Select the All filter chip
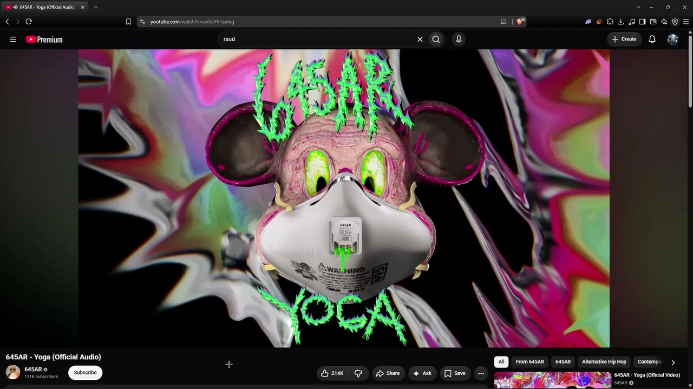Image resolution: width=693 pixels, height=389 pixels. click(x=501, y=362)
